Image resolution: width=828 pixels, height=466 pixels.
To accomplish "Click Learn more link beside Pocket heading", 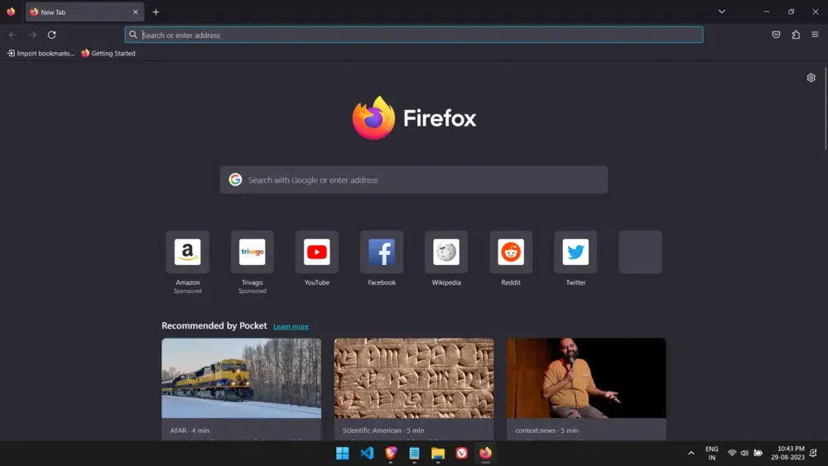I will pos(291,327).
